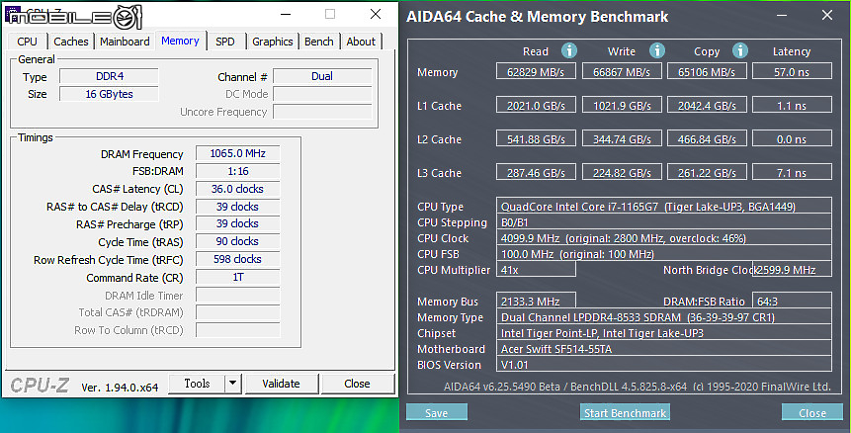Click Save in AIDA64 benchmark window
The width and height of the screenshot is (851, 433).
(x=436, y=413)
